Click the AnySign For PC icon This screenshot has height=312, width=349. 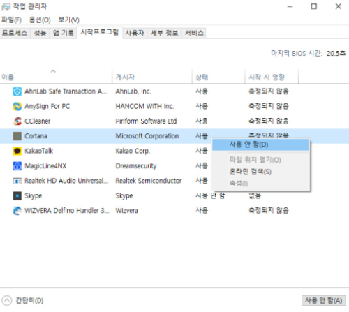tap(17, 106)
